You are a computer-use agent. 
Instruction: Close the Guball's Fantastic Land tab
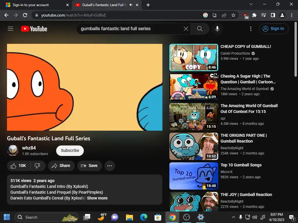[x=137, y=5]
